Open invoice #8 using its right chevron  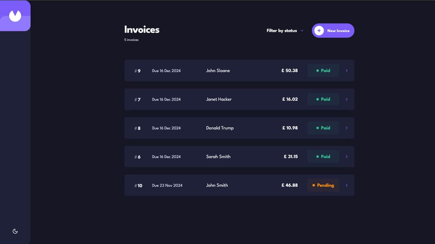(x=347, y=128)
